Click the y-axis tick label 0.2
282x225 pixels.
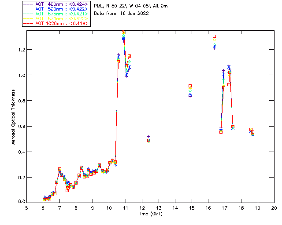(x=22, y=178)
